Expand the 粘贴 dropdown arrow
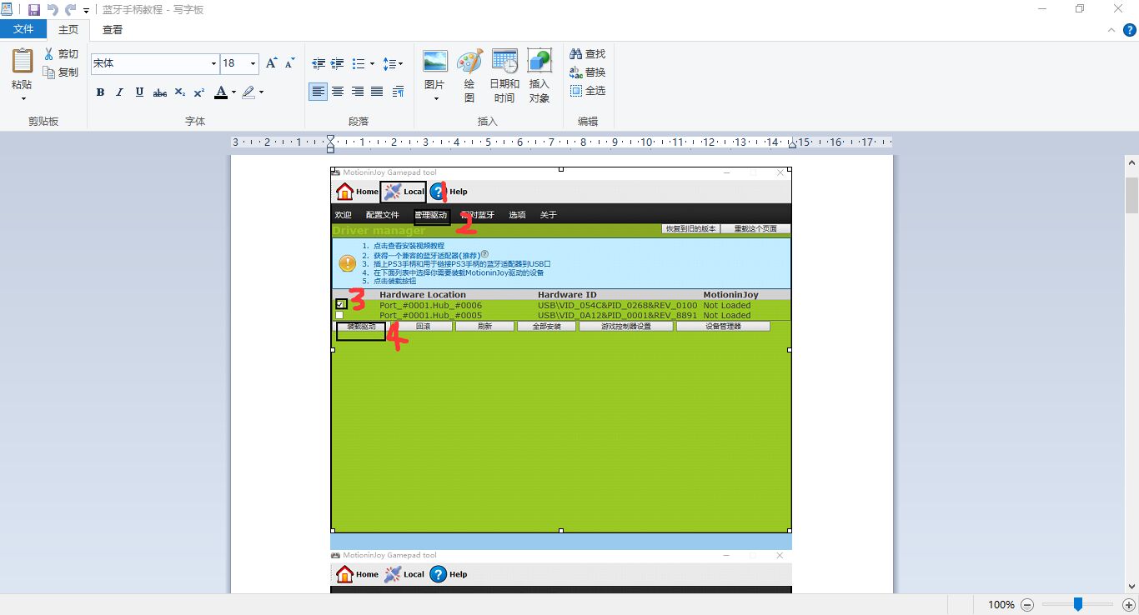This screenshot has width=1139, height=615. pyautogui.click(x=23, y=98)
